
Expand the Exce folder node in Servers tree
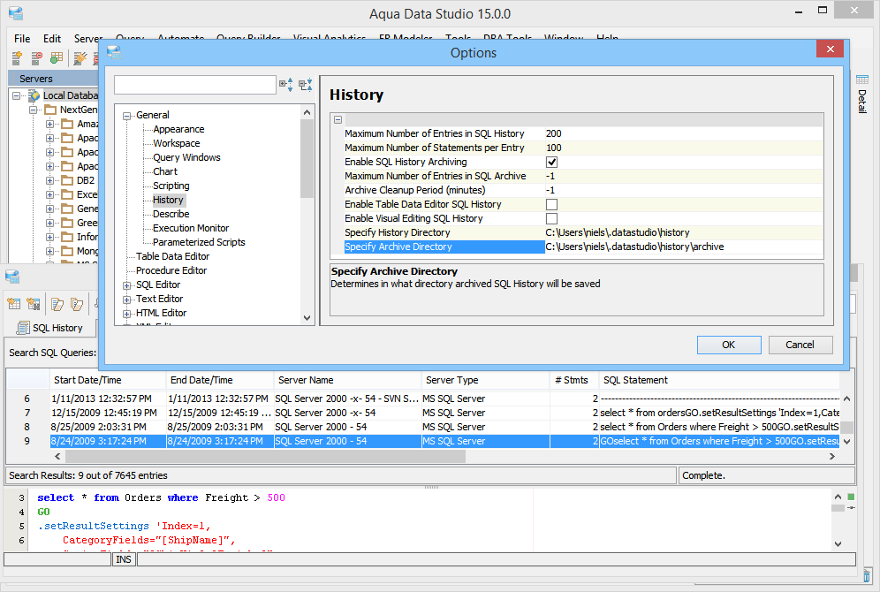(x=50, y=194)
